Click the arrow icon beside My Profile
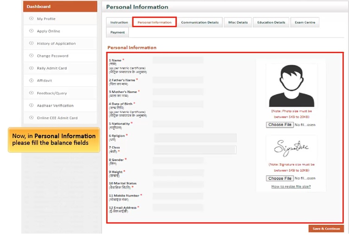Screen dimensions: 349x235 point(31,19)
